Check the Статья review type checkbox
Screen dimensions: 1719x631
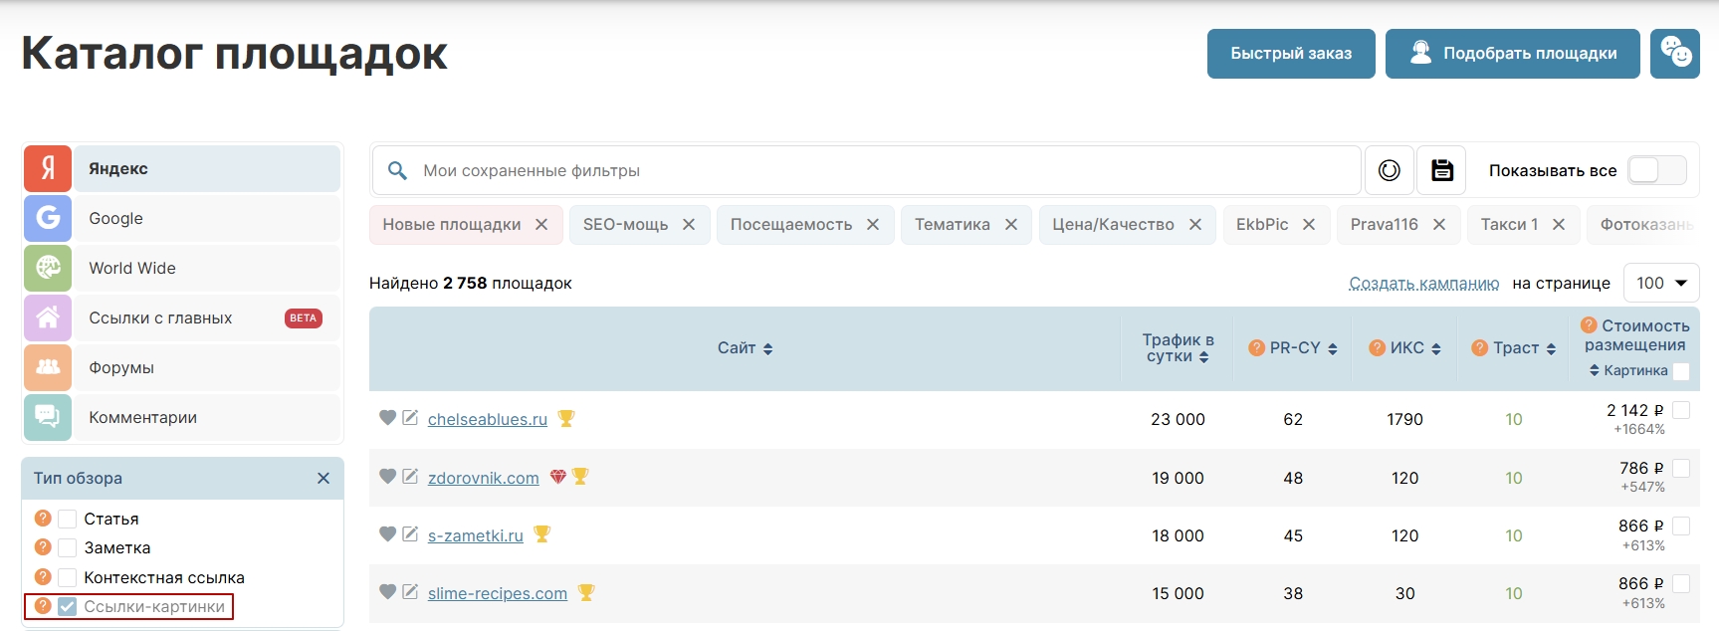68,519
